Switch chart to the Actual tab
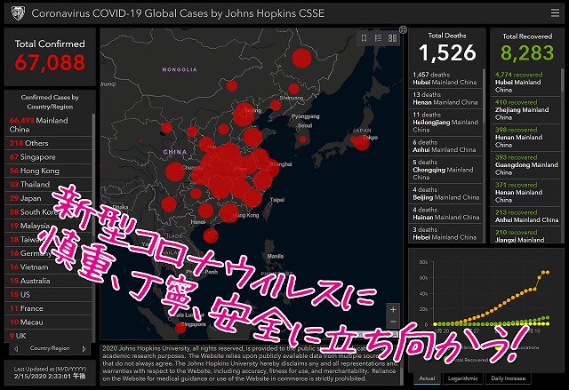The width and height of the screenshot is (569, 390). click(x=427, y=378)
